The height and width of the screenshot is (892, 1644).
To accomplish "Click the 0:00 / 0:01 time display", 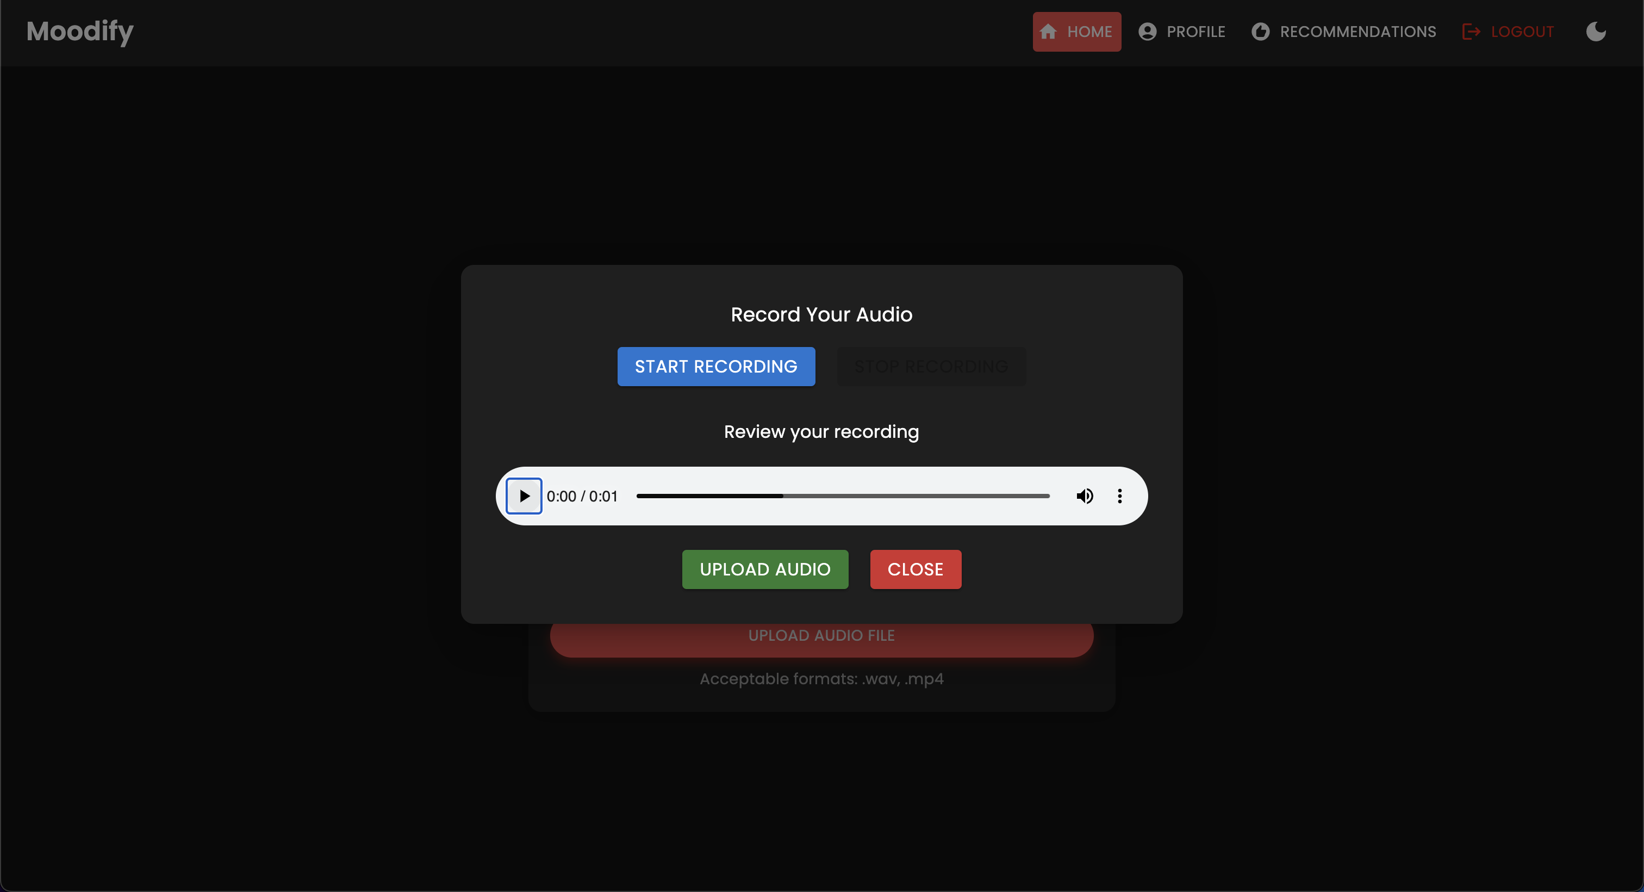I will [582, 496].
